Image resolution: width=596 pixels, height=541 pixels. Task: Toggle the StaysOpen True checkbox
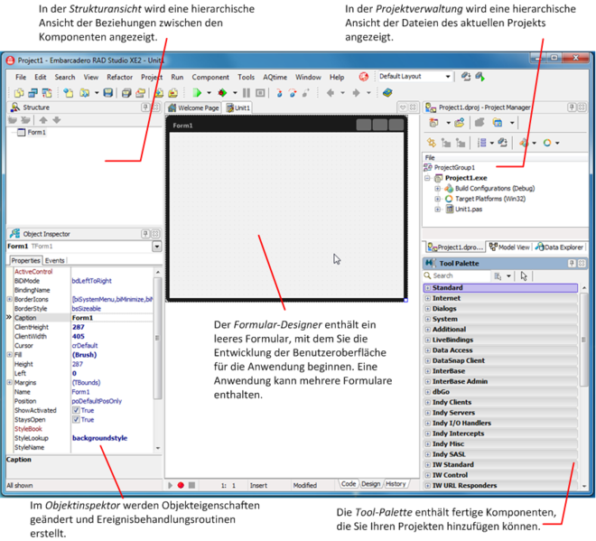tap(76, 419)
